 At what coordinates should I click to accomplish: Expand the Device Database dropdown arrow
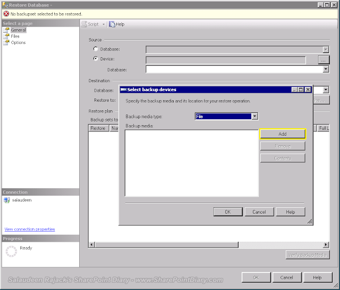pos(326,69)
